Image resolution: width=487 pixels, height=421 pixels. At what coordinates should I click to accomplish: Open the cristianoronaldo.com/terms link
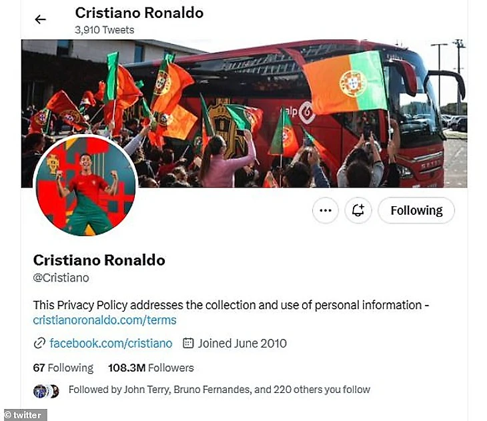point(105,320)
